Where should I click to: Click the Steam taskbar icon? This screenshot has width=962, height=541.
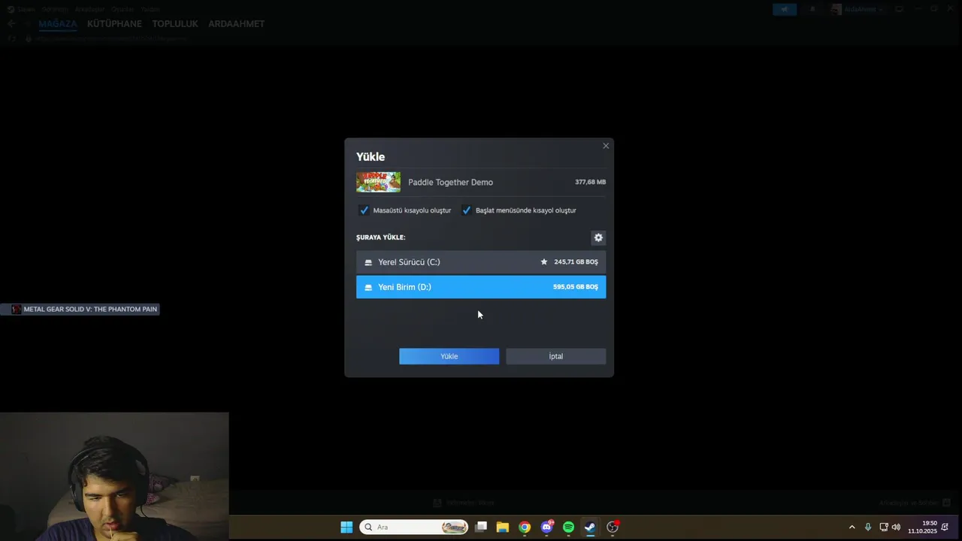coord(590,527)
